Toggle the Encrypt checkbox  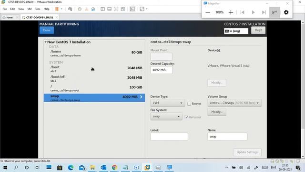click(189, 104)
